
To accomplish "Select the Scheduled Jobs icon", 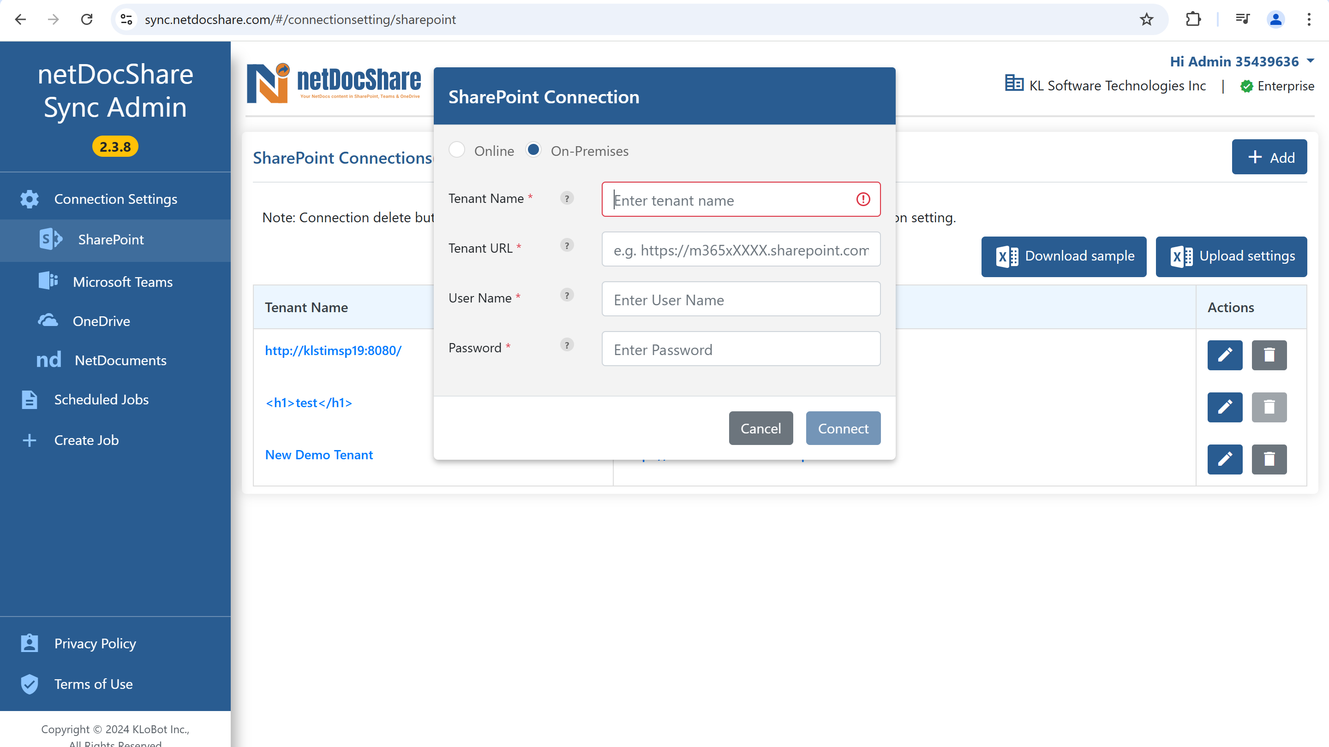I will pyautogui.click(x=29, y=398).
